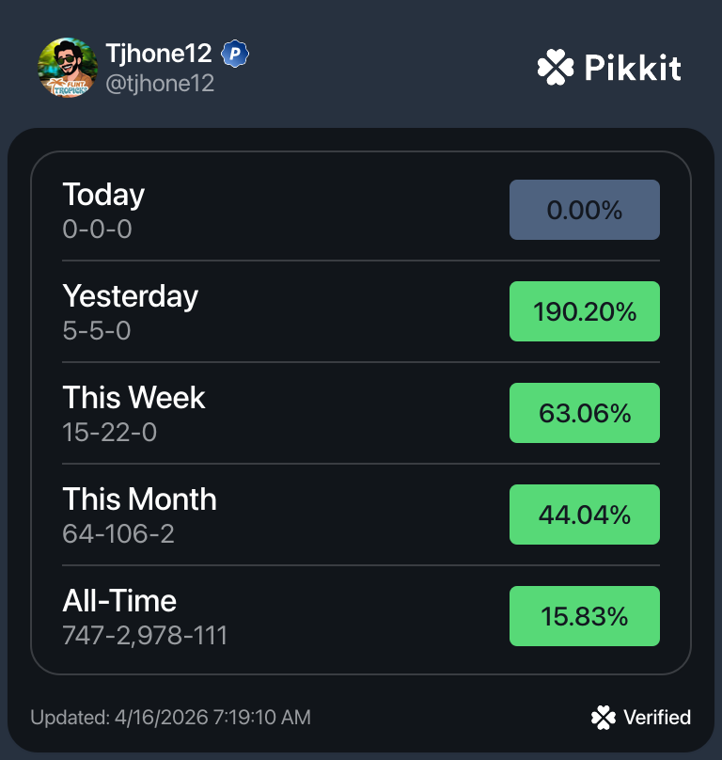Select the All-Time row label
The image size is (722, 760).
click(119, 601)
